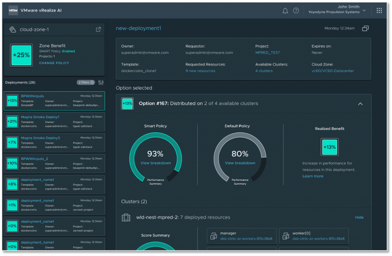392x256 pixels.
Task: Select the Magna Smoke Deploy3 deployment
Action: pyautogui.click(x=40, y=138)
